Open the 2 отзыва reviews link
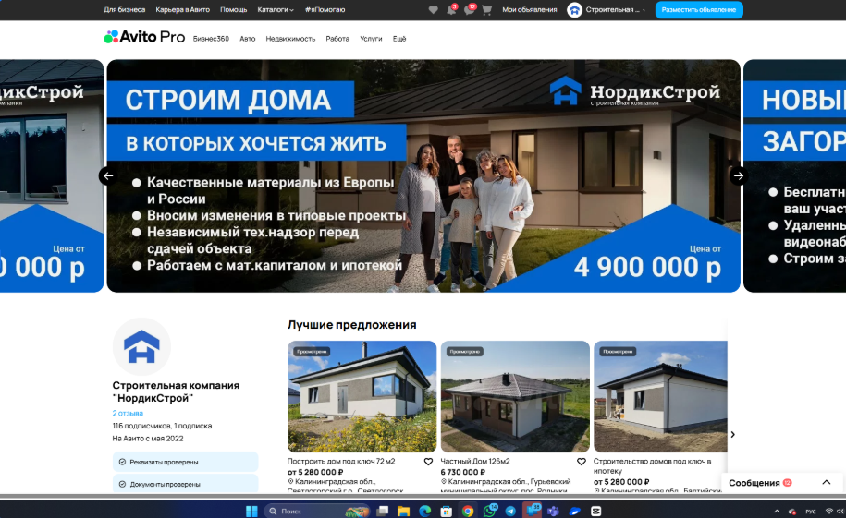Viewport: 846px width, 518px height. pyautogui.click(x=128, y=413)
